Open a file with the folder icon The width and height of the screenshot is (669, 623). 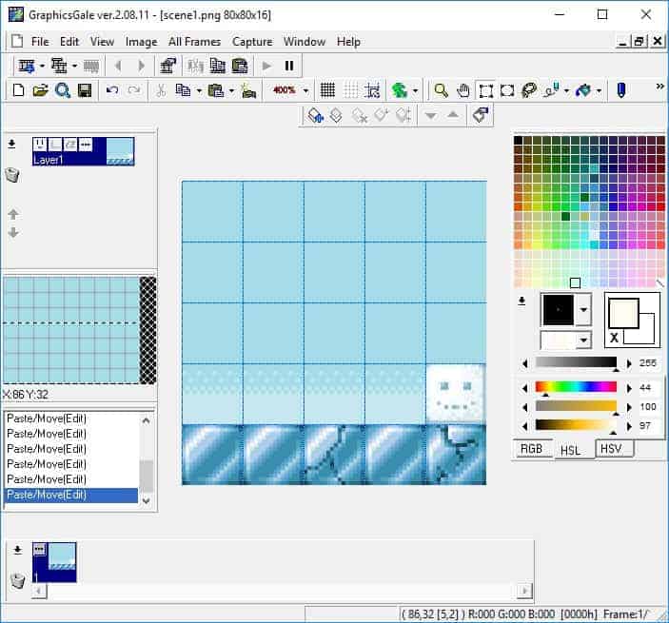pos(41,90)
